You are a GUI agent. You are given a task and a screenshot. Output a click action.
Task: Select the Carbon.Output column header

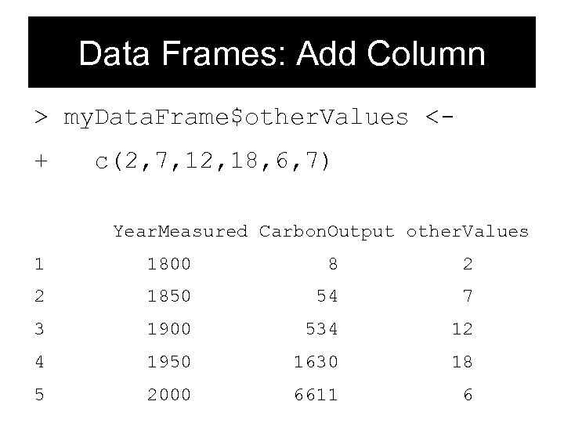click(x=327, y=231)
